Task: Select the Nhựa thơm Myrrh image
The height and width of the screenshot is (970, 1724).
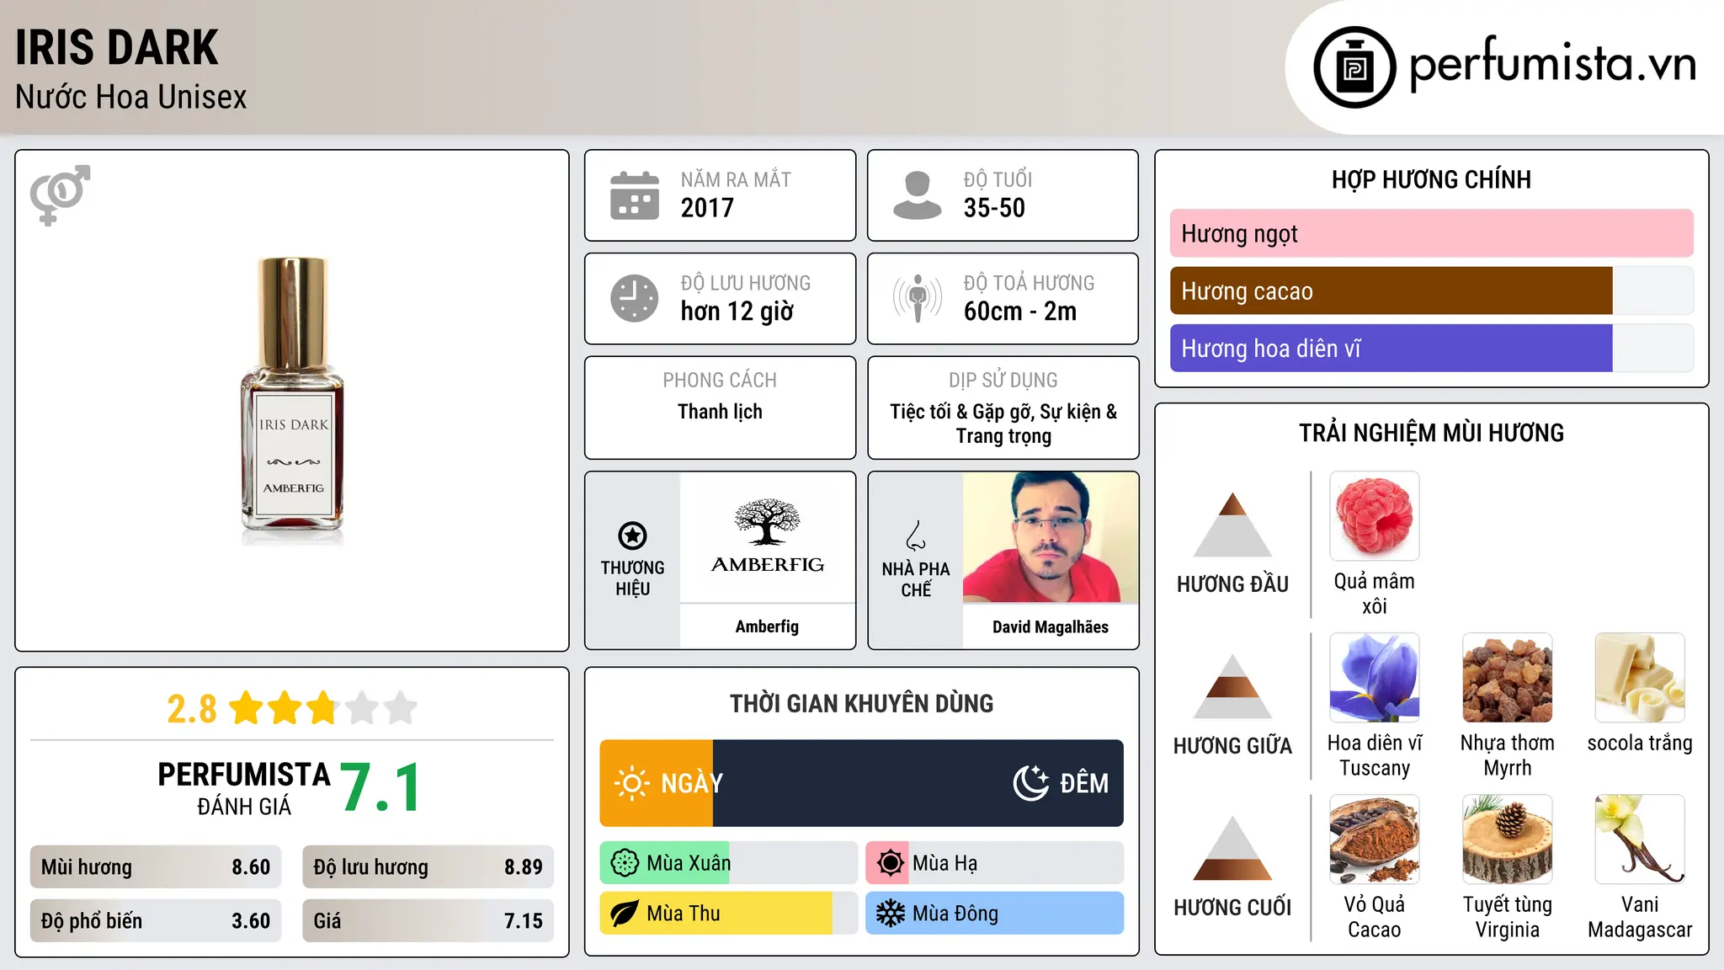Action: click(1508, 678)
